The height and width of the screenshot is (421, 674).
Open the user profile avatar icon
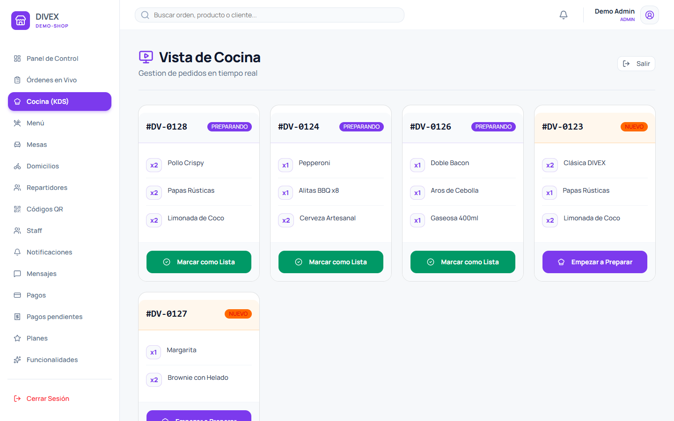point(650,15)
